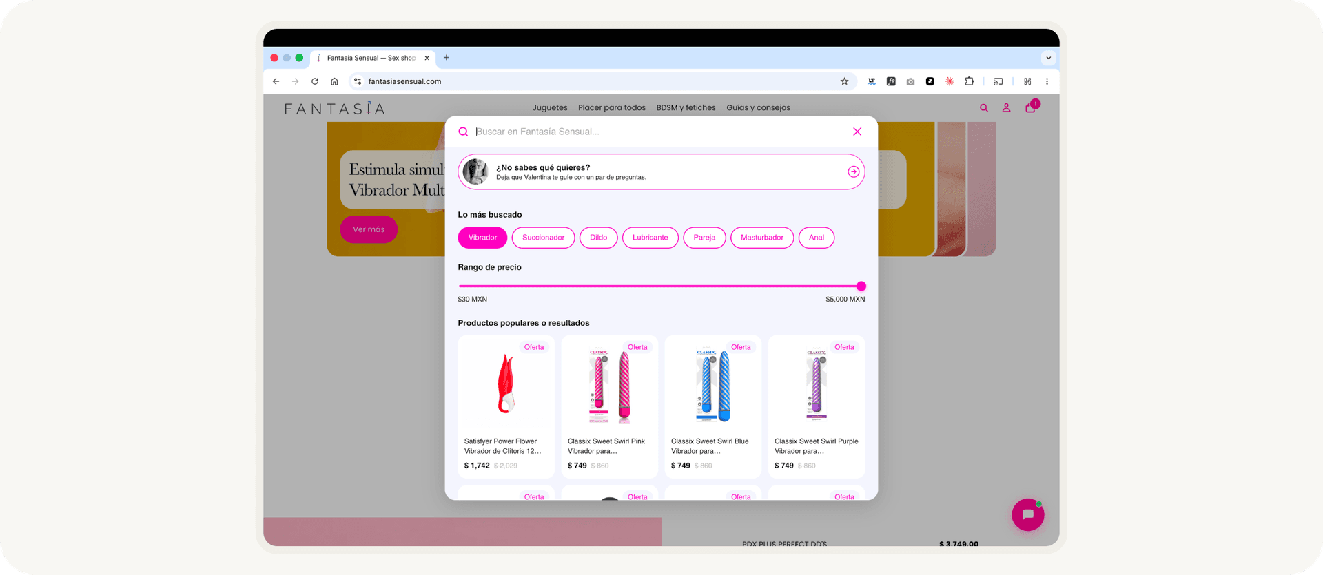Reload the page
Screen dimensions: 1323x575
315,81
